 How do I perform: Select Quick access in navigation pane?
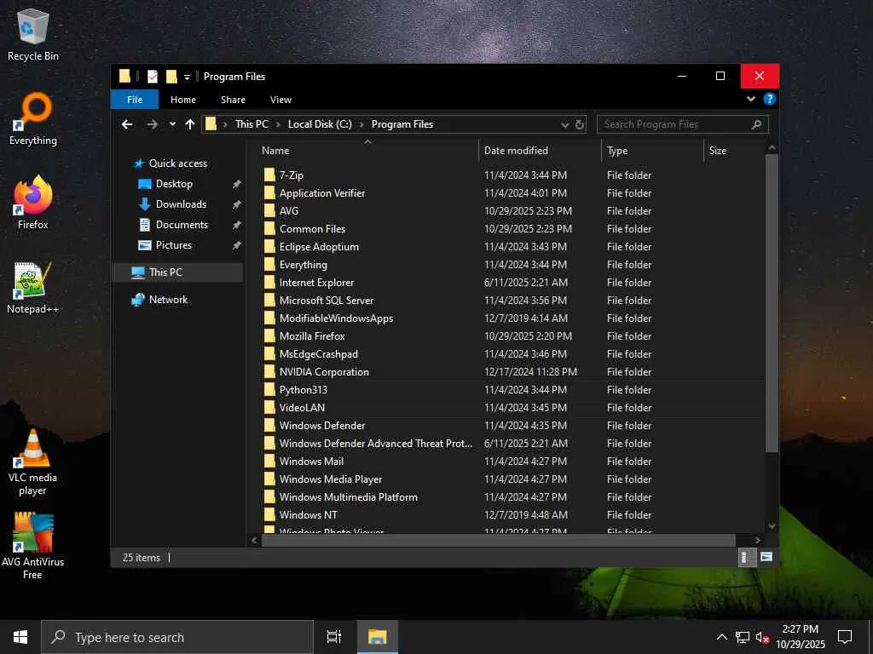click(178, 163)
